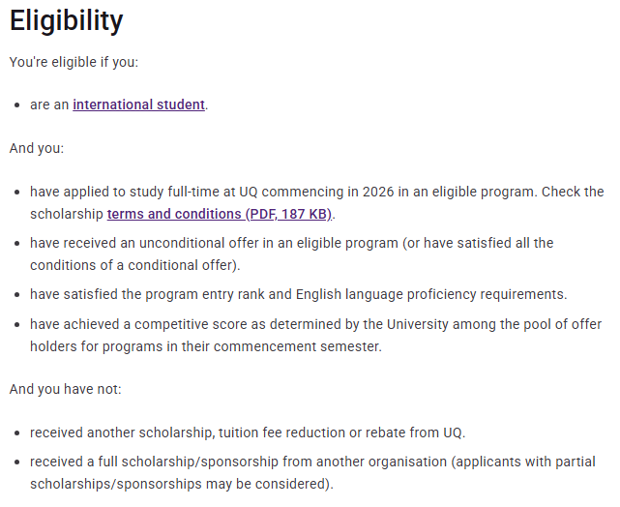Click the bullet dot before "are an international student"
Viewport: 620px width, 507px height.
coord(17,104)
